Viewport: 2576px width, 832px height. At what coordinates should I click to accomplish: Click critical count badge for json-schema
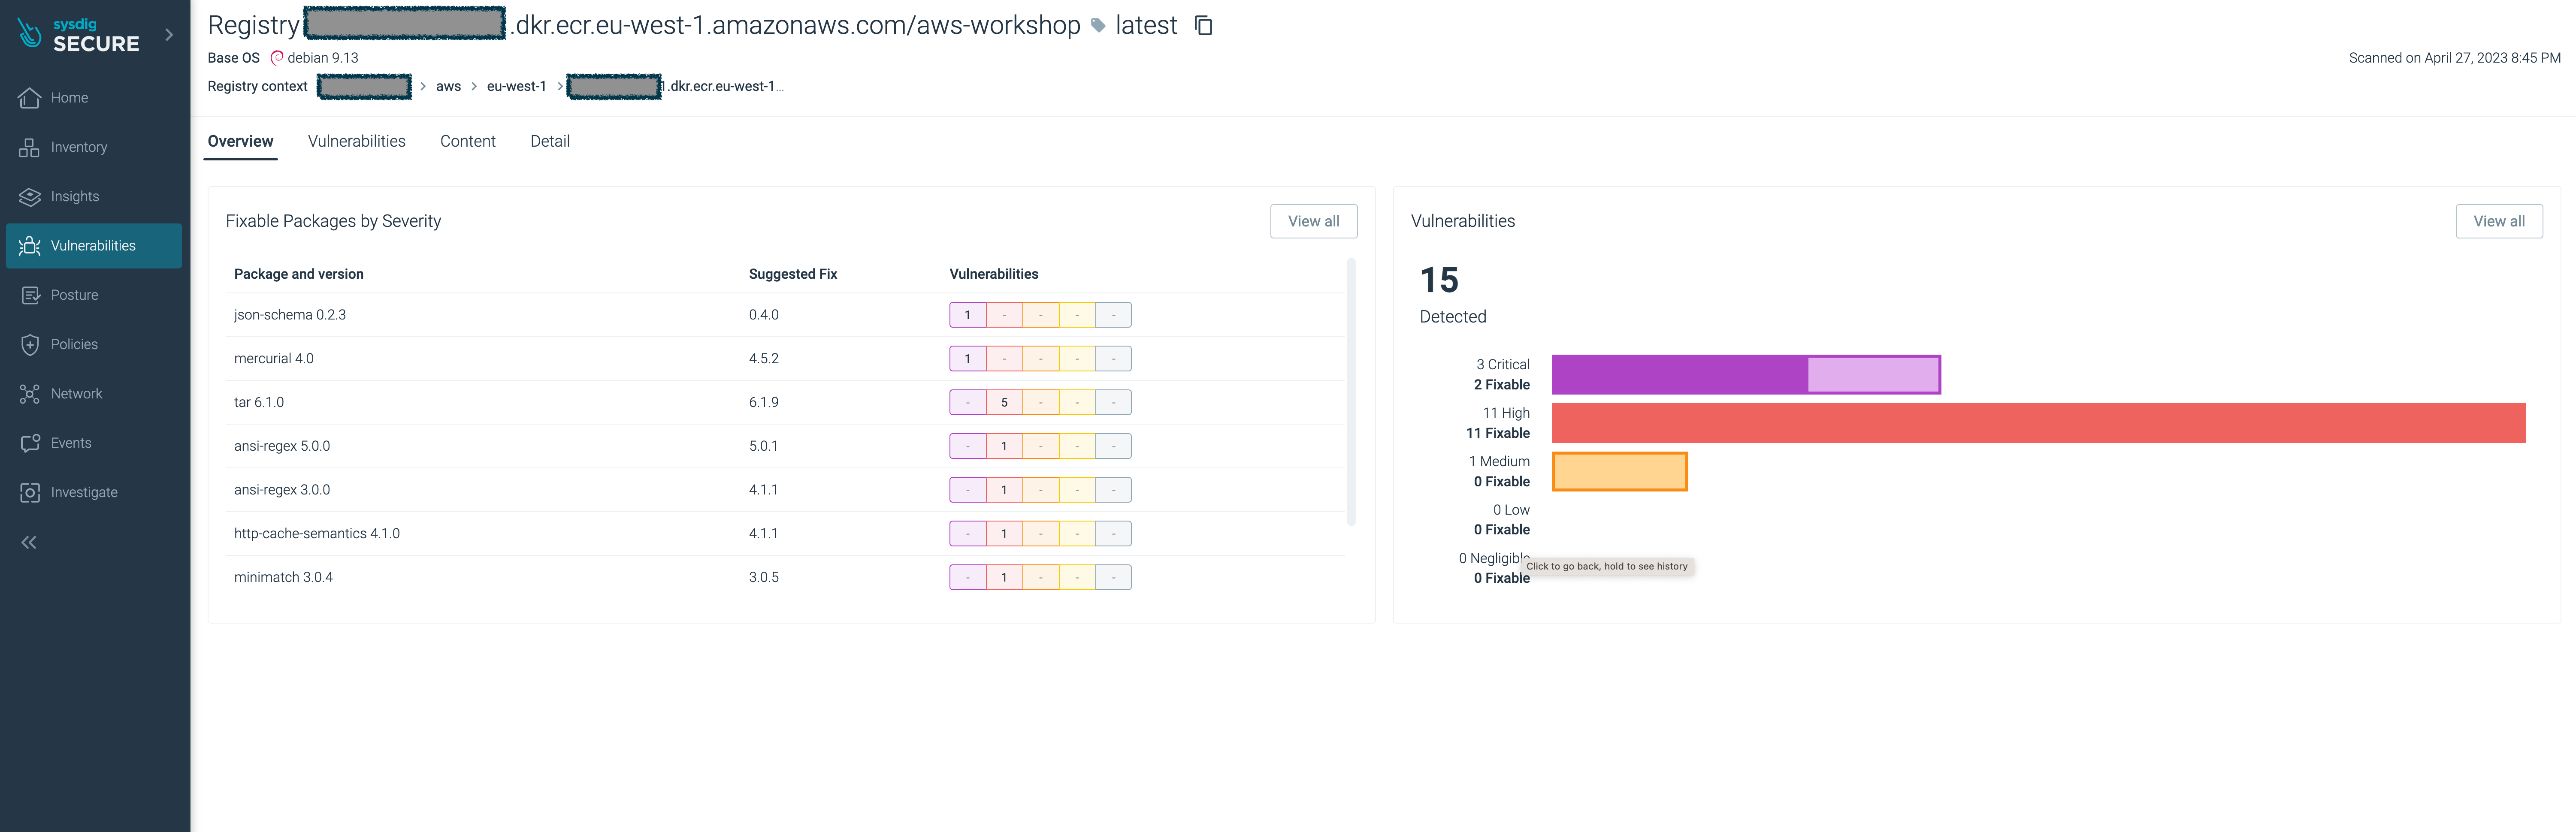967,315
